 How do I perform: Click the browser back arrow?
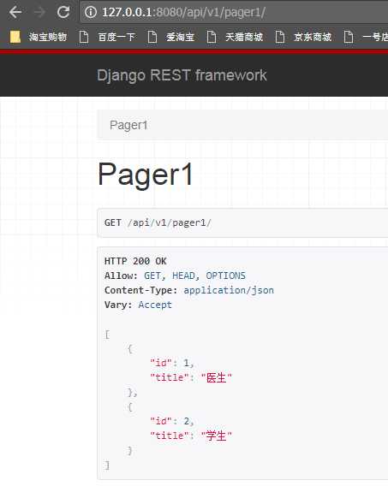15,12
